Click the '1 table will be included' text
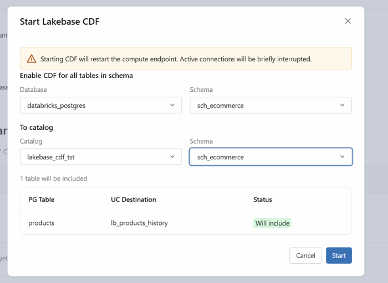Viewport: 388px width, 283px height. click(x=54, y=179)
